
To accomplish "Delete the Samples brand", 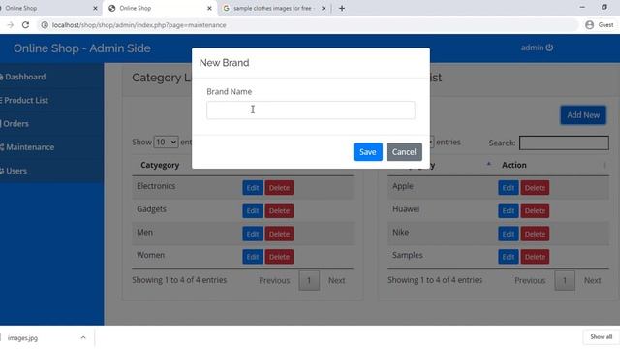I will (535, 257).
